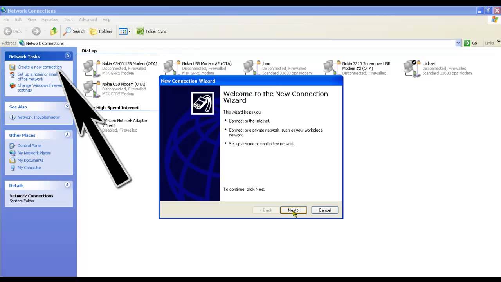The image size is (501, 282).
Task: Open the Edit menu
Action: [x=18, y=20]
